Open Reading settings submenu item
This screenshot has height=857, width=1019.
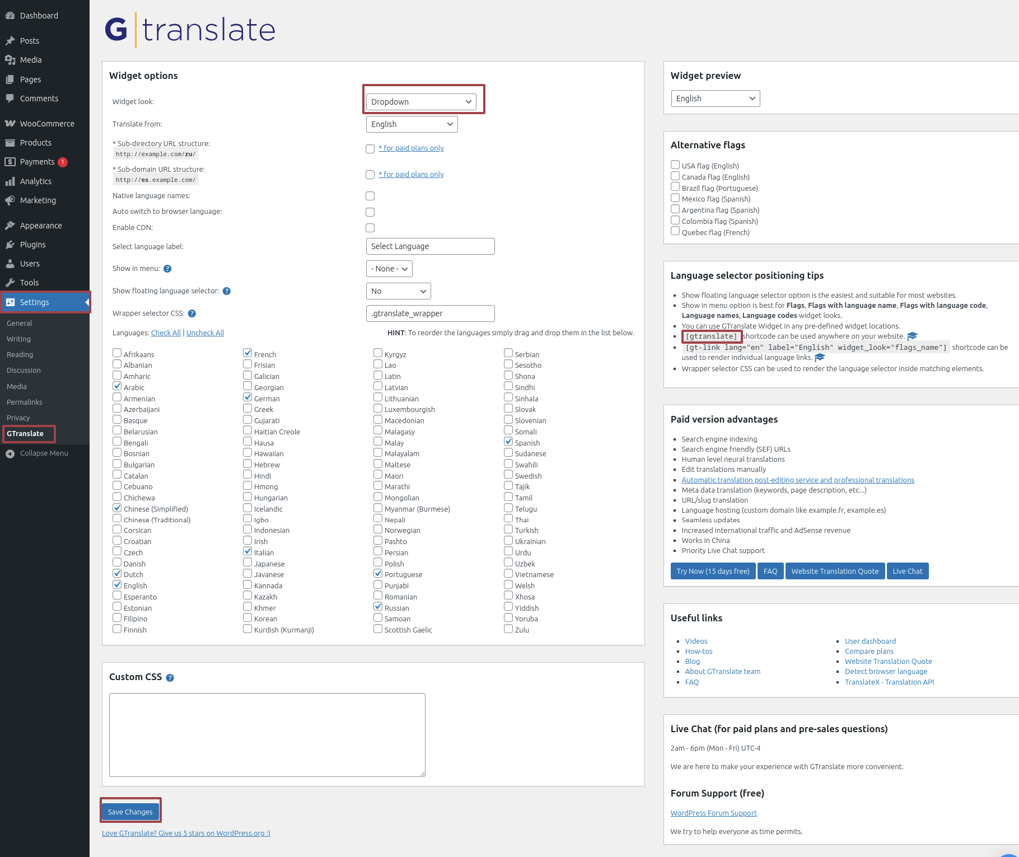point(20,355)
